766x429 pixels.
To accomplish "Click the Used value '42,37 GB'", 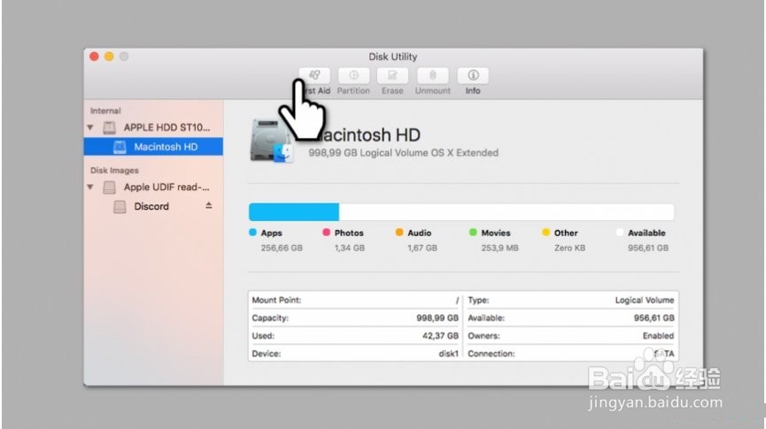I will point(440,336).
